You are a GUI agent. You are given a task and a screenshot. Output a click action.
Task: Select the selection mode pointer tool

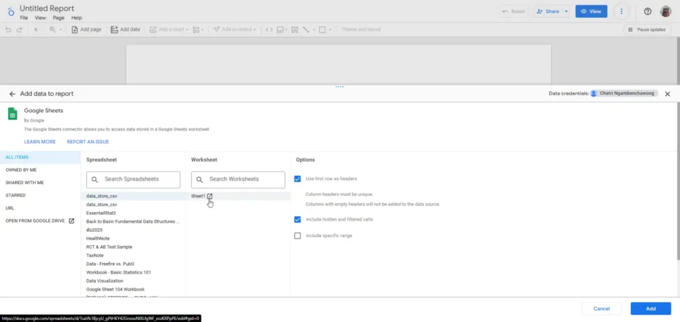pyautogui.click(x=37, y=29)
